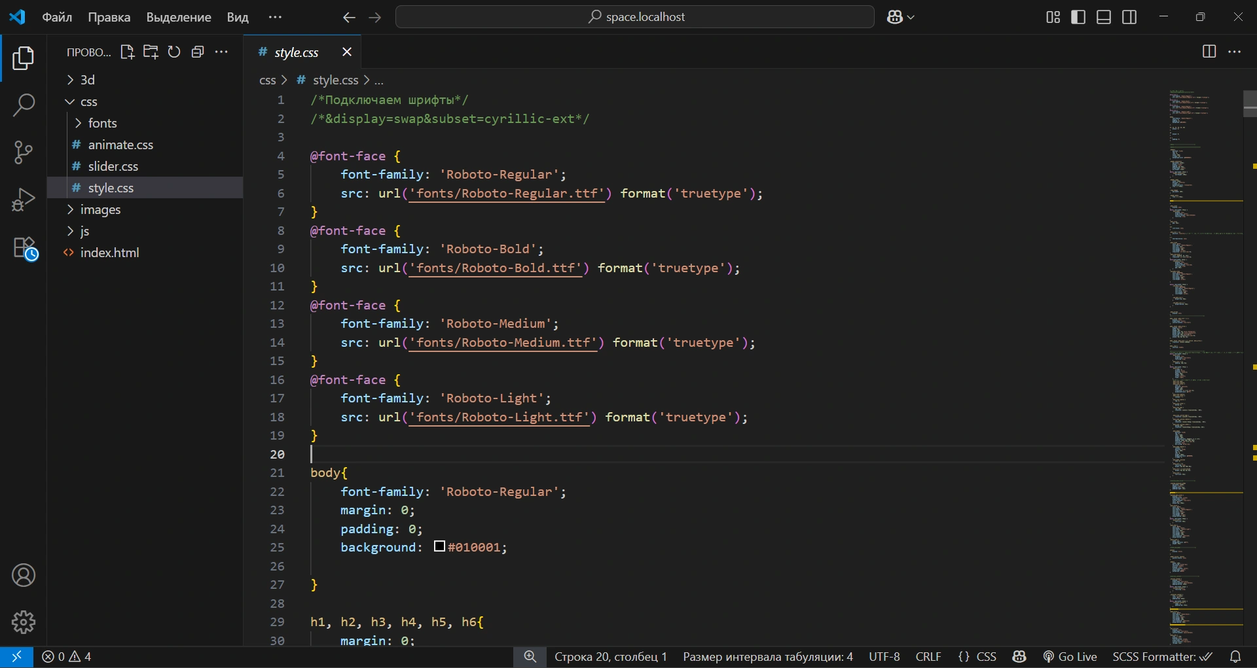Collapse all folders in explorer

[198, 52]
